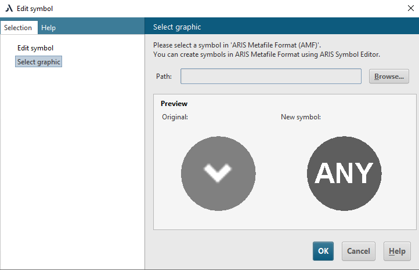Confirm with the OK button
The width and height of the screenshot is (419, 270).
pos(323,251)
